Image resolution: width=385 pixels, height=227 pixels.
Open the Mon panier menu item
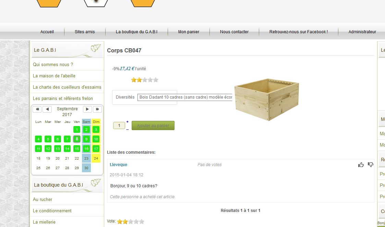(189, 31)
